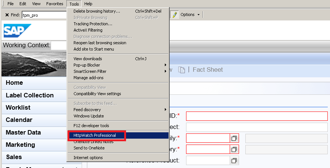The image size is (330, 168).
Task: Click the Product input field
Action: pyautogui.click(x=208, y=161)
